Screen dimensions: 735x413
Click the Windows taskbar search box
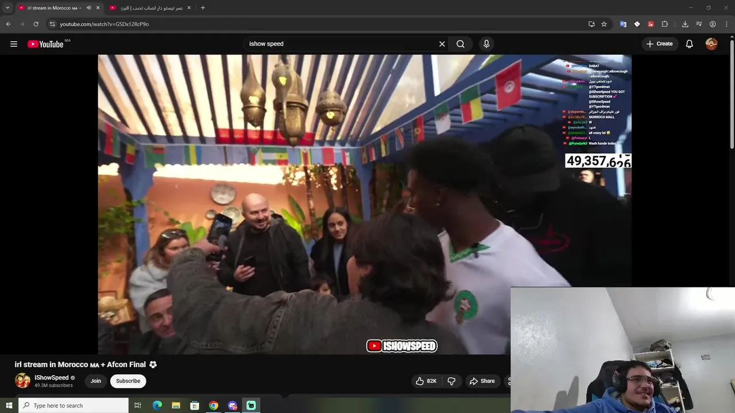pyautogui.click(x=73, y=406)
